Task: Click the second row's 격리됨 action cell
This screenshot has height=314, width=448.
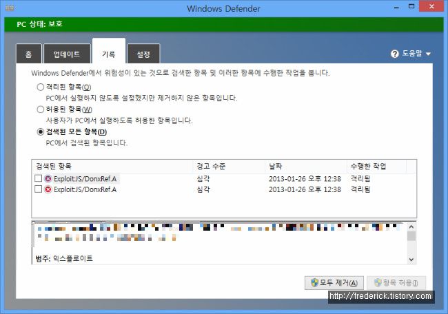Action: click(360, 189)
